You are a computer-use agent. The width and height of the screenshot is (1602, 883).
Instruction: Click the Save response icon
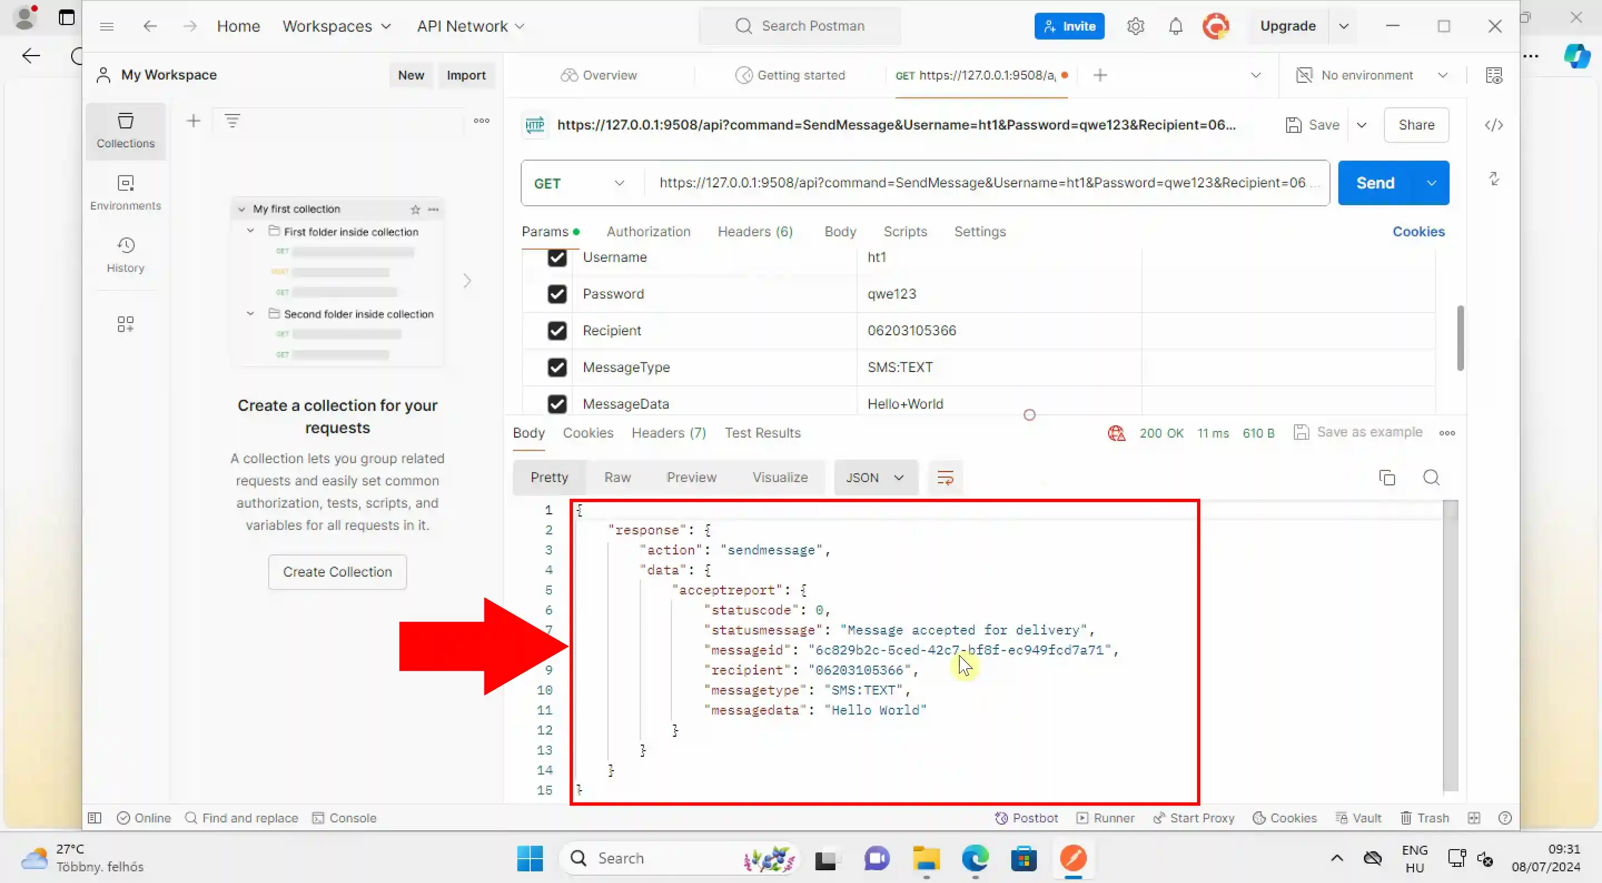1301,431
